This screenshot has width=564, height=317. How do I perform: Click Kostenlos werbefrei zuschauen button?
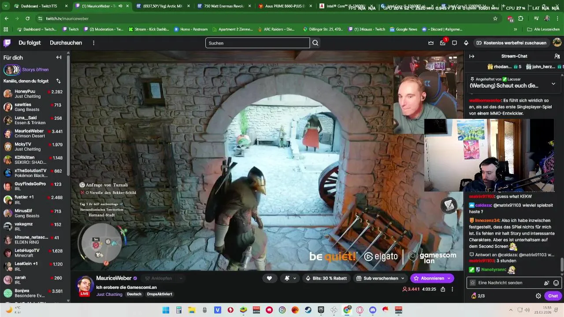click(x=512, y=43)
